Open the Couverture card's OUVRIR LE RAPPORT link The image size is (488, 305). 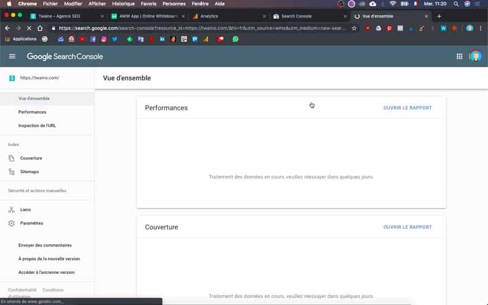pos(407,227)
